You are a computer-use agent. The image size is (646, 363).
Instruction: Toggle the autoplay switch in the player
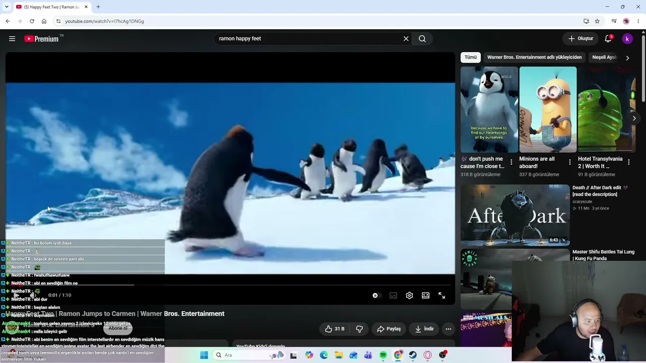376,295
